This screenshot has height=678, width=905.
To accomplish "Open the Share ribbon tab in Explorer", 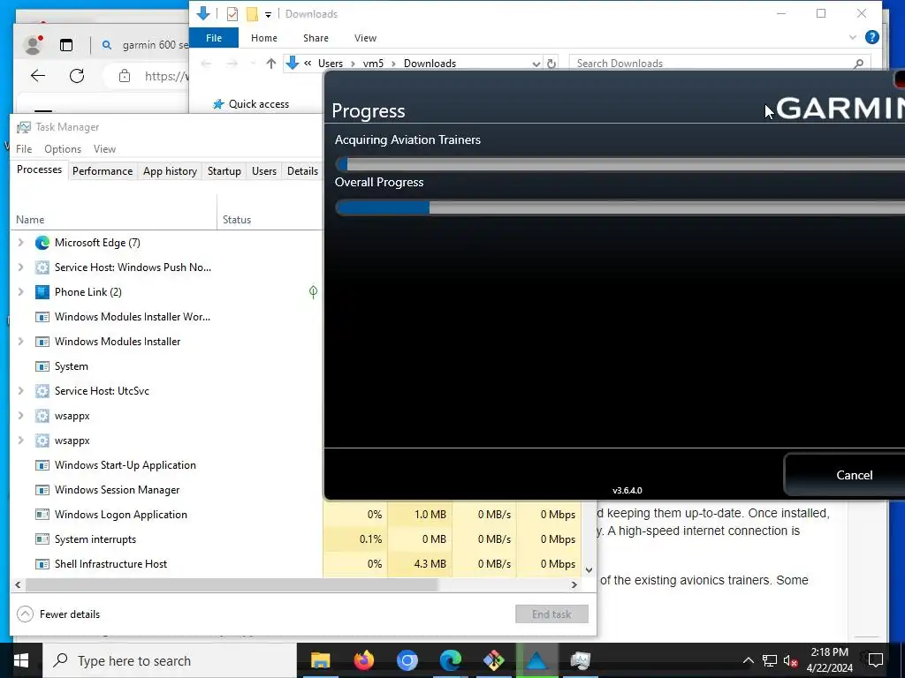I will point(316,38).
